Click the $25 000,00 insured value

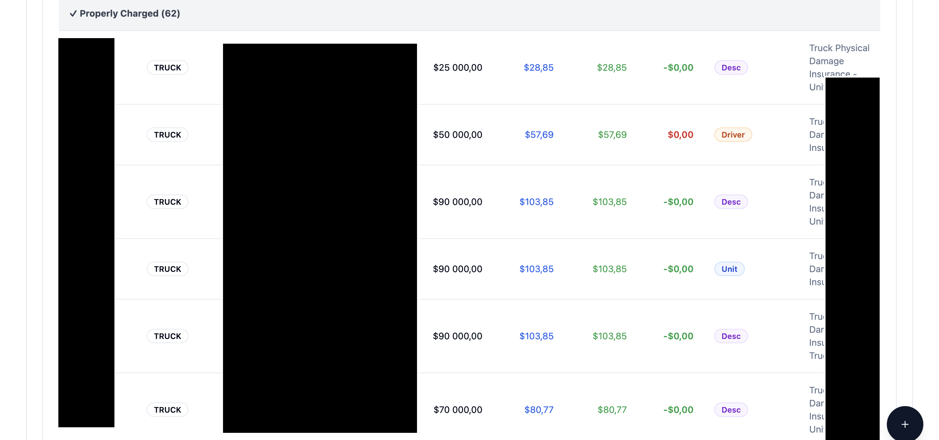click(457, 67)
